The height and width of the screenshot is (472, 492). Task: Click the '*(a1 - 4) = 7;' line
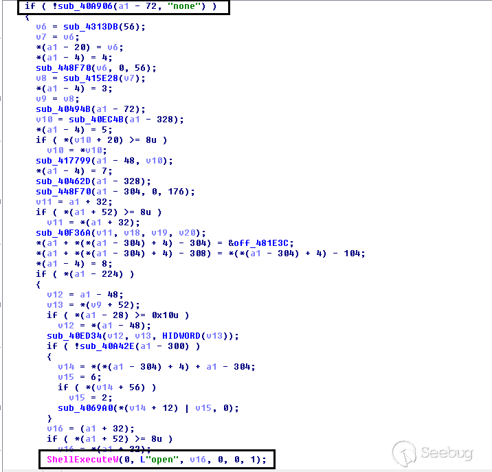[x=74, y=171]
